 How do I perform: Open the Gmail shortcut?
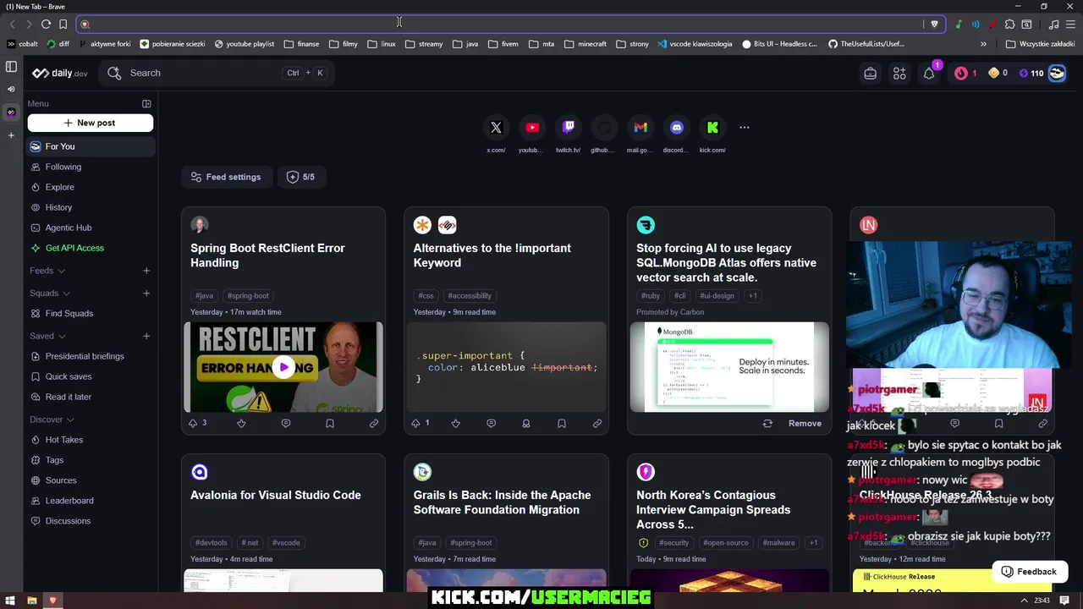coord(640,128)
